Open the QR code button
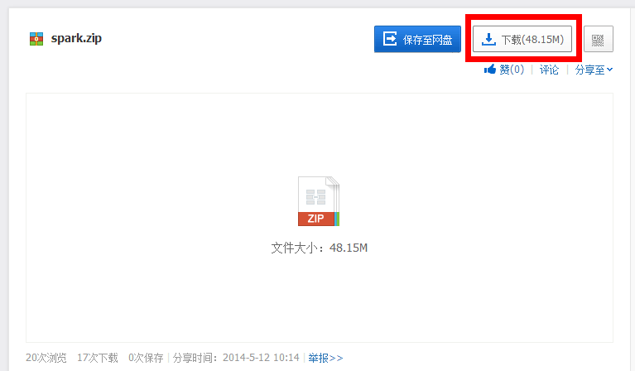Viewport: 635px width, 371px height. [598, 39]
